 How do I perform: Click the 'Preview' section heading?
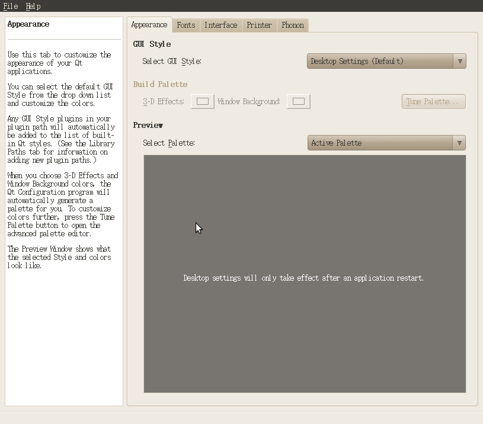(148, 125)
